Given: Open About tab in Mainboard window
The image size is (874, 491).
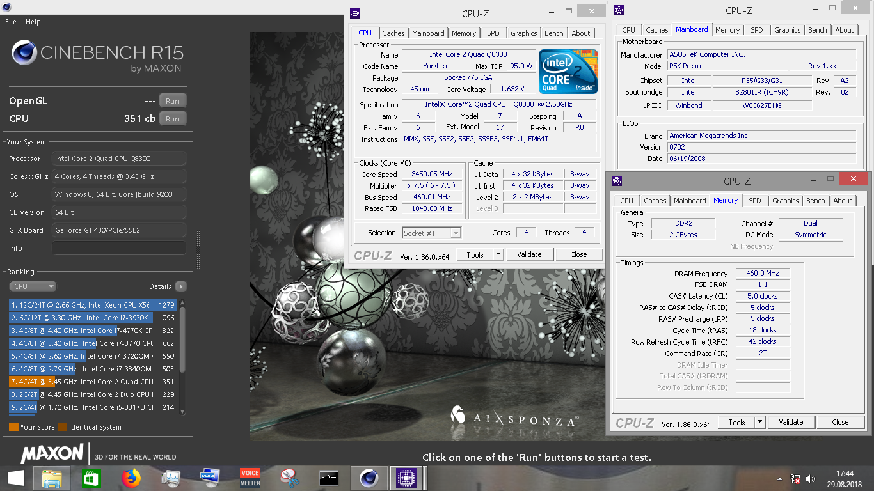Looking at the screenshot, I should 845,30.
